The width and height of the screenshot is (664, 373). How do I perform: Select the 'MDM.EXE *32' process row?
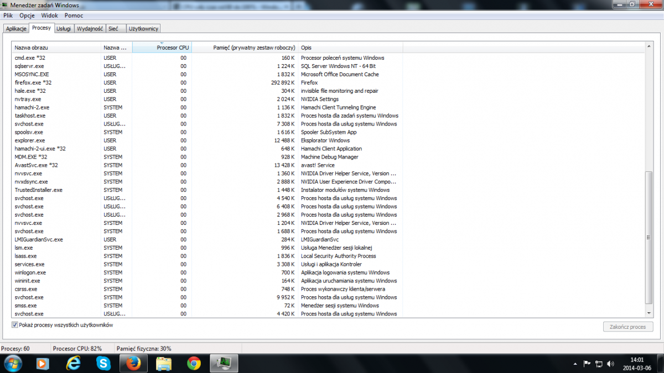point(207,157)
